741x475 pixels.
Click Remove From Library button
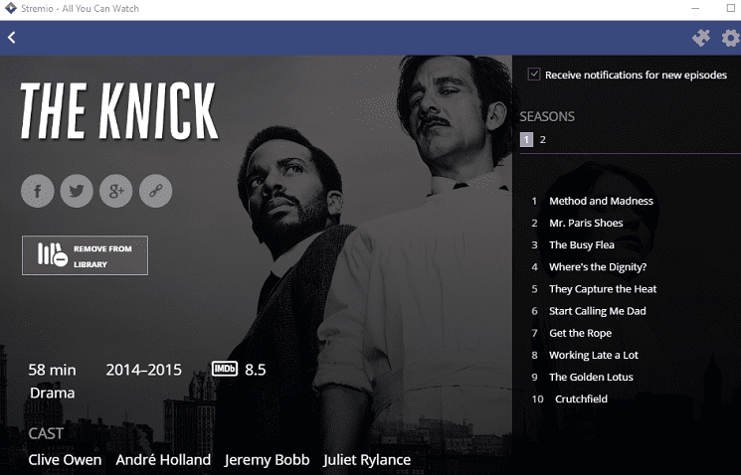coord(85,255)
